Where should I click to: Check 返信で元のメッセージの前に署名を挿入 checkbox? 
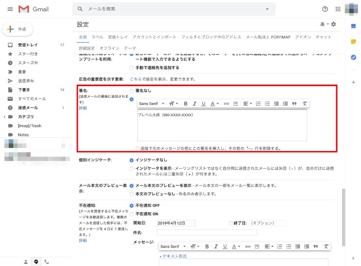[138, 148]
